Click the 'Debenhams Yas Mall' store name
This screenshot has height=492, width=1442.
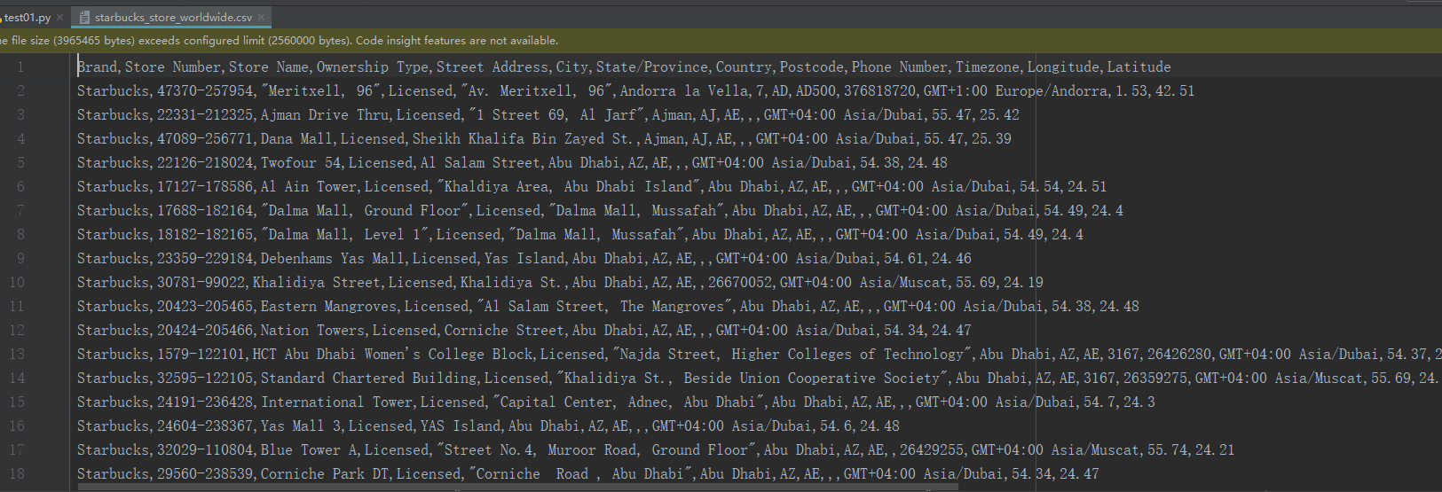[x=333, y=259]
